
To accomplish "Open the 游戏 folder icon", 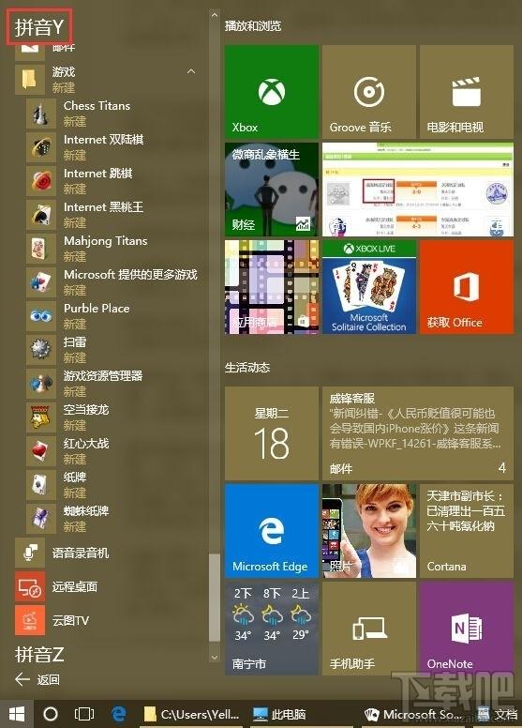I will pyautogui.click(x=30, y=80).
